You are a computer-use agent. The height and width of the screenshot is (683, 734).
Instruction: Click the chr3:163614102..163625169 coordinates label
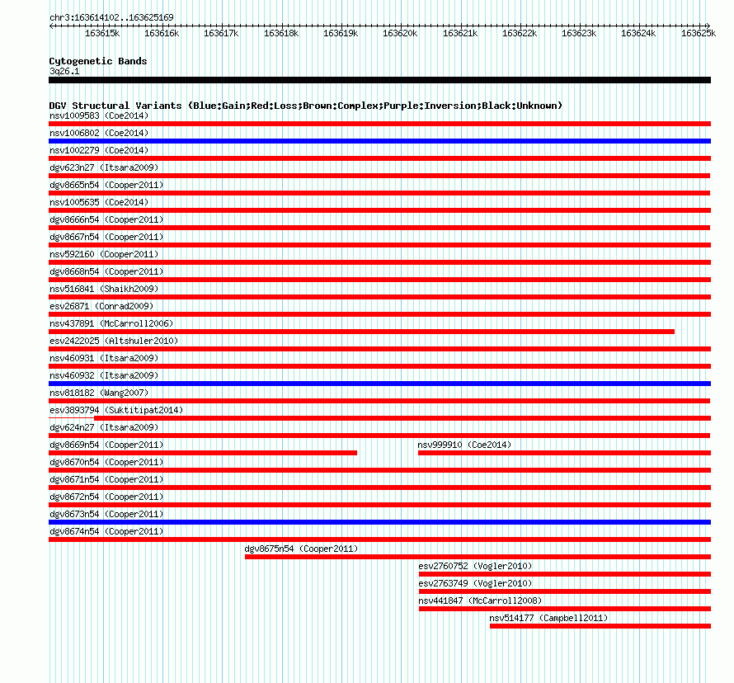[111, 17]
